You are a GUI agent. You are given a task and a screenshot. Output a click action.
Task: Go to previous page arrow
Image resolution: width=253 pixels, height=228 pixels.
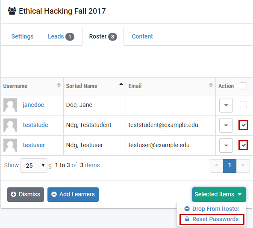click(217, 166)
